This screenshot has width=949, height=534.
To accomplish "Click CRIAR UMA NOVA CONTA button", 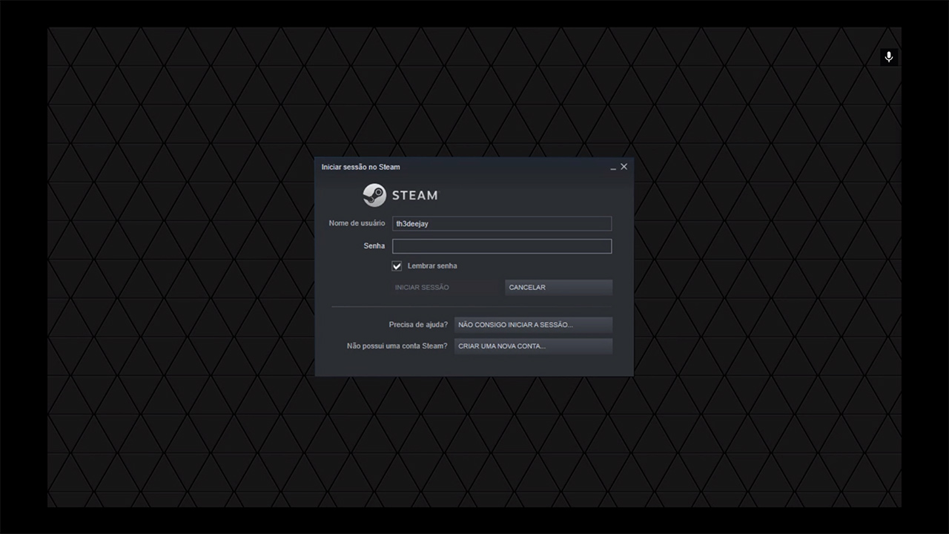I will pos(533,346).
